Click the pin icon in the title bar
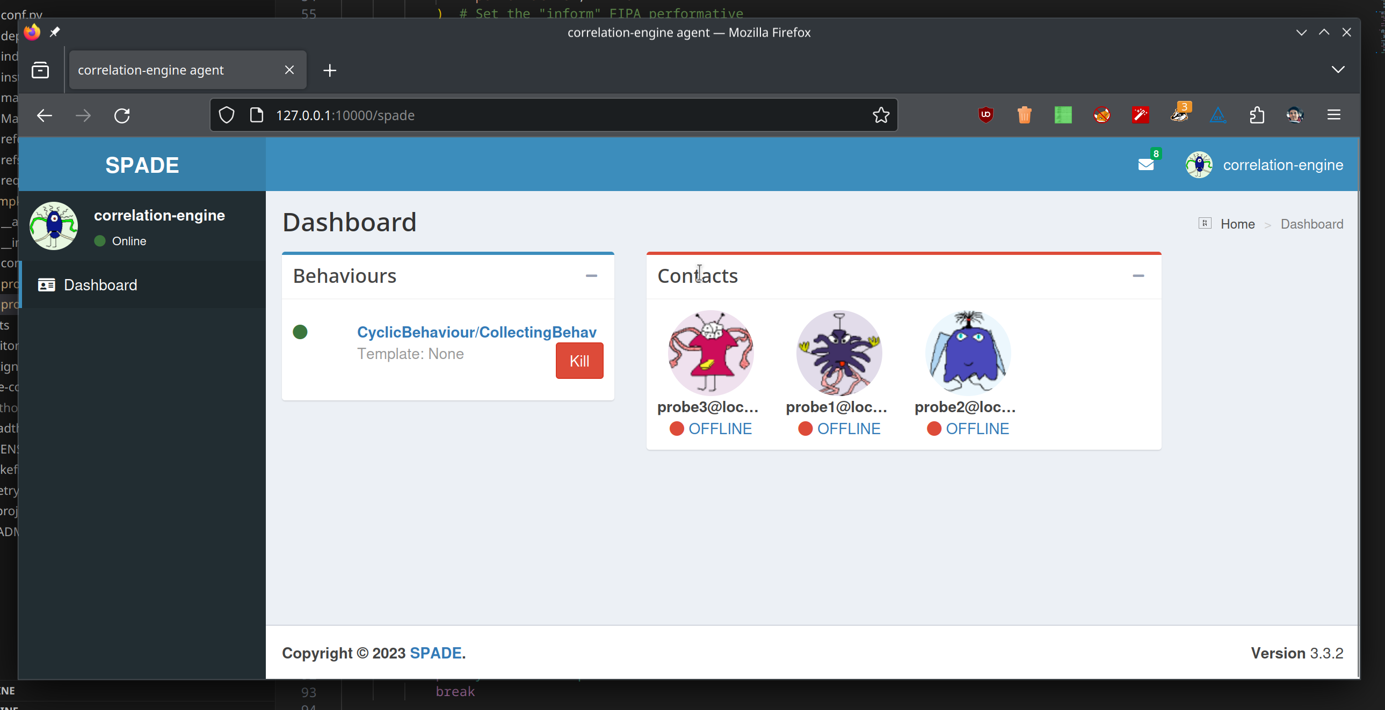The width and height of the screenshot is (1385, 710). [x=55, y=32]
